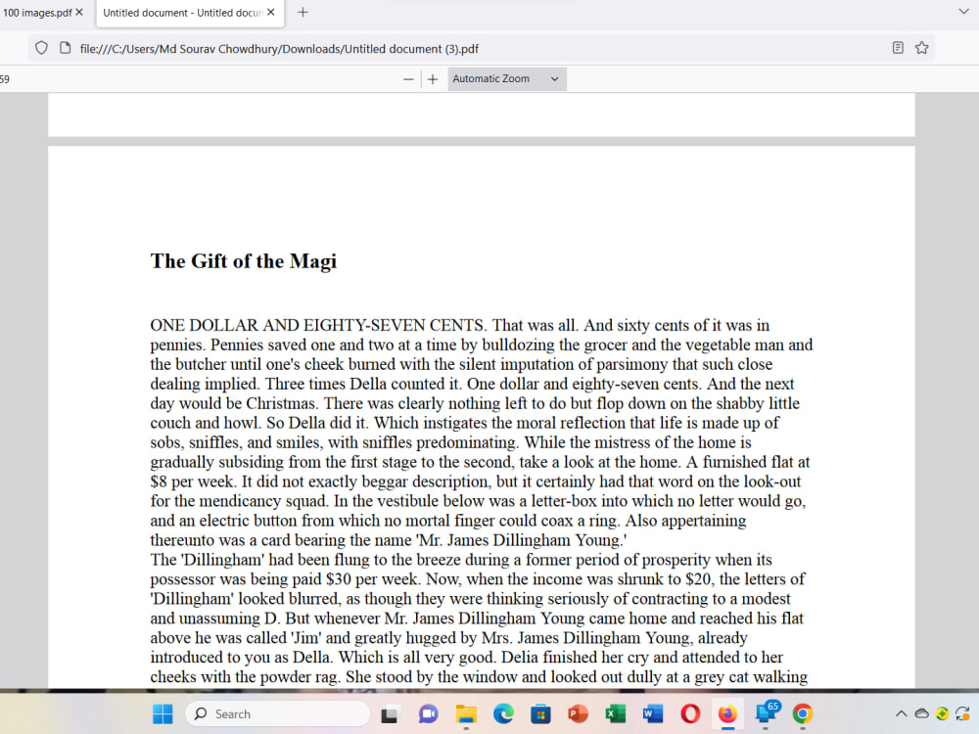Launch Opera browser from the taskbar
979x734 pixels.
[x=690, y=713]
